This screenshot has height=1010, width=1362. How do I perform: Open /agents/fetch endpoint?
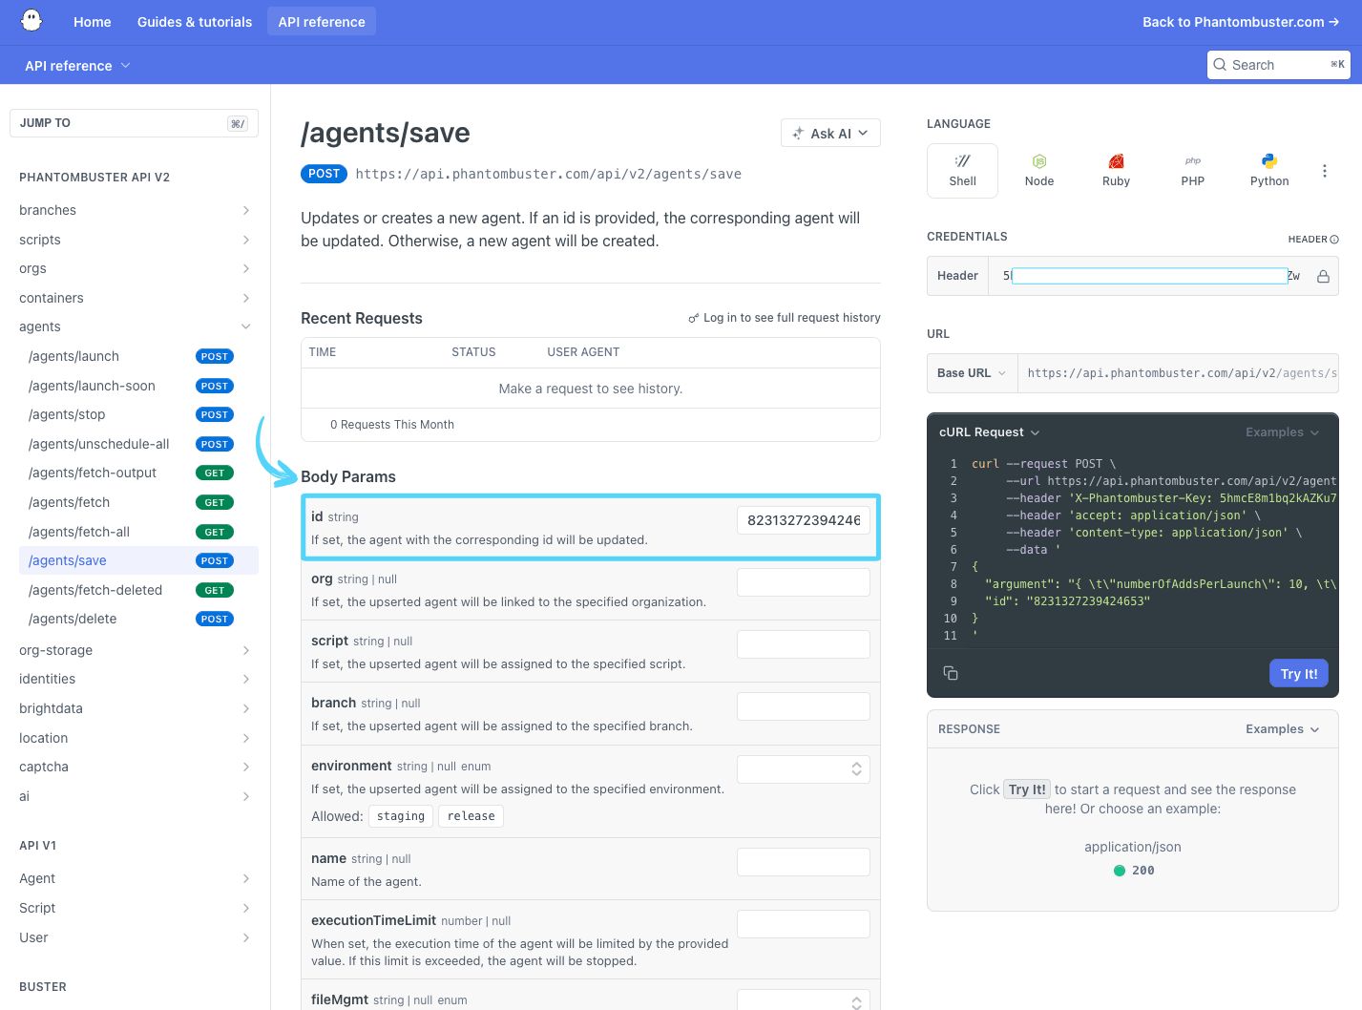[x=70, y=502]
